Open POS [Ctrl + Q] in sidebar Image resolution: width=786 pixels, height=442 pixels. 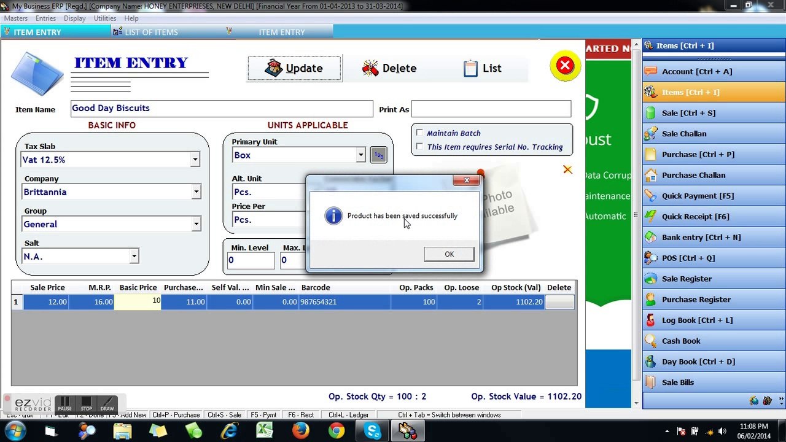[714, 258]
